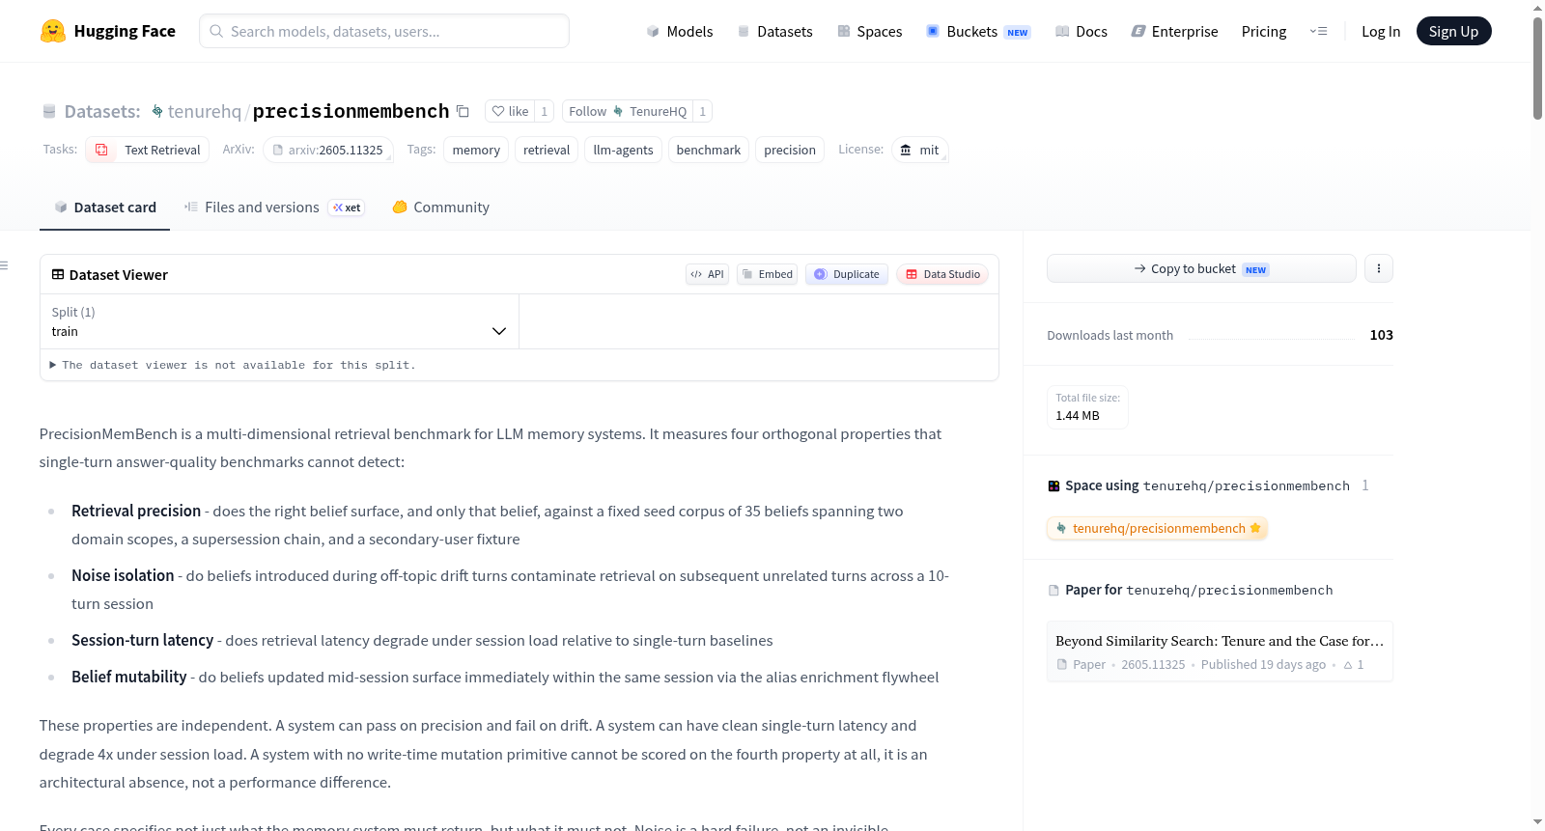Screen dimensions: 1545x831
Task: Copy dataset name with the copy icon
Action: 463,111
